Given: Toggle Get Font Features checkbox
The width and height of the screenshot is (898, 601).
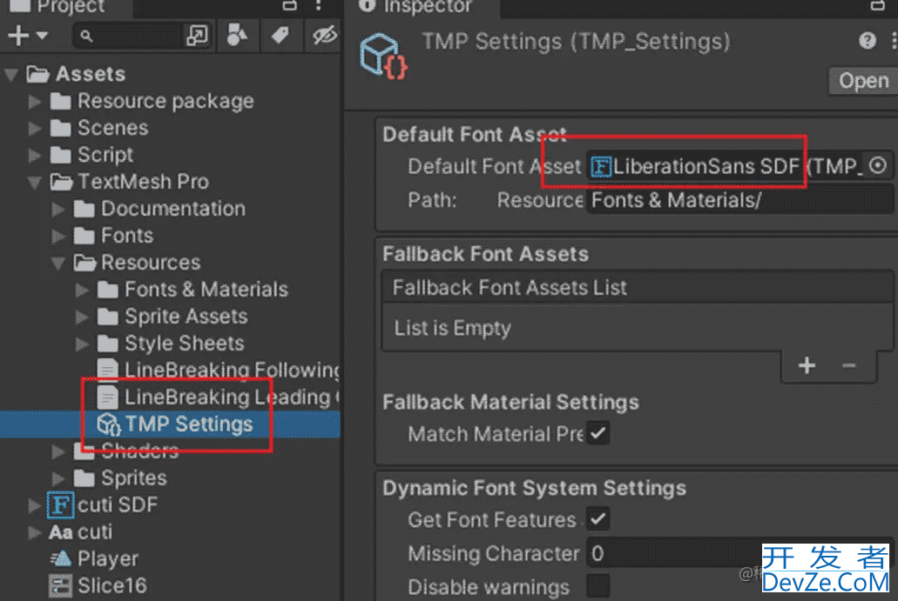Looking at the screenshot, I should click(x=598, y=519).
